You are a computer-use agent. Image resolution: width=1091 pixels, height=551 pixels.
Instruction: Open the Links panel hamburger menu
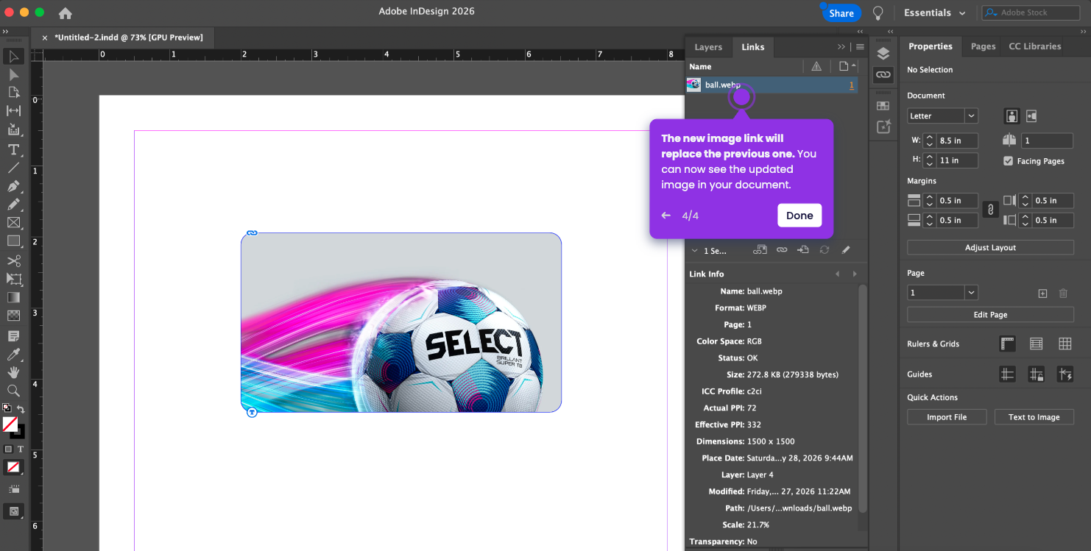[x=860, y=47]
